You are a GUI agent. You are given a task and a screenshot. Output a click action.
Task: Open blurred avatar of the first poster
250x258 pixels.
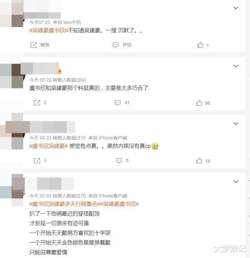[x=12, y=13]
